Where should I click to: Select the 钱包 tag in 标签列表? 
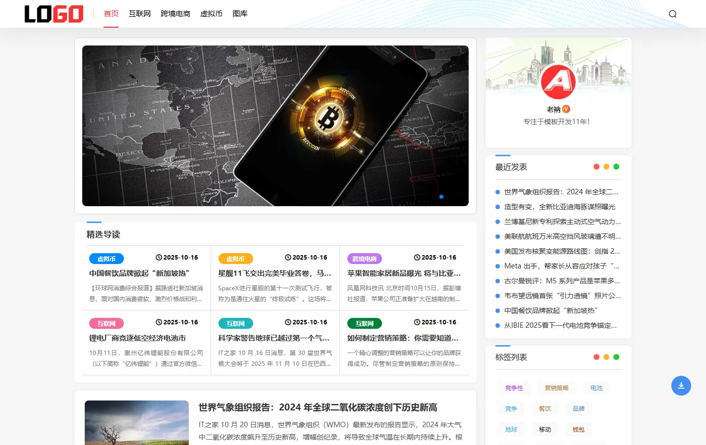pyautogui.click(x=579, y=430)
